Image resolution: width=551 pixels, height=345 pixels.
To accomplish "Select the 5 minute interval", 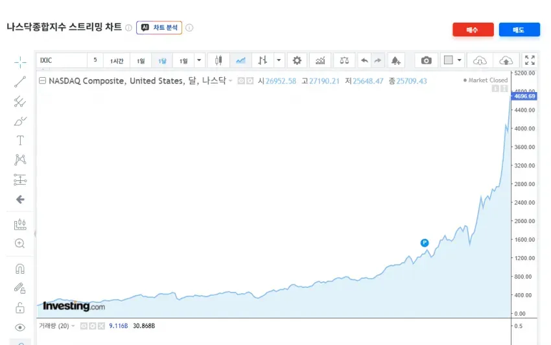I will [95, 60].
